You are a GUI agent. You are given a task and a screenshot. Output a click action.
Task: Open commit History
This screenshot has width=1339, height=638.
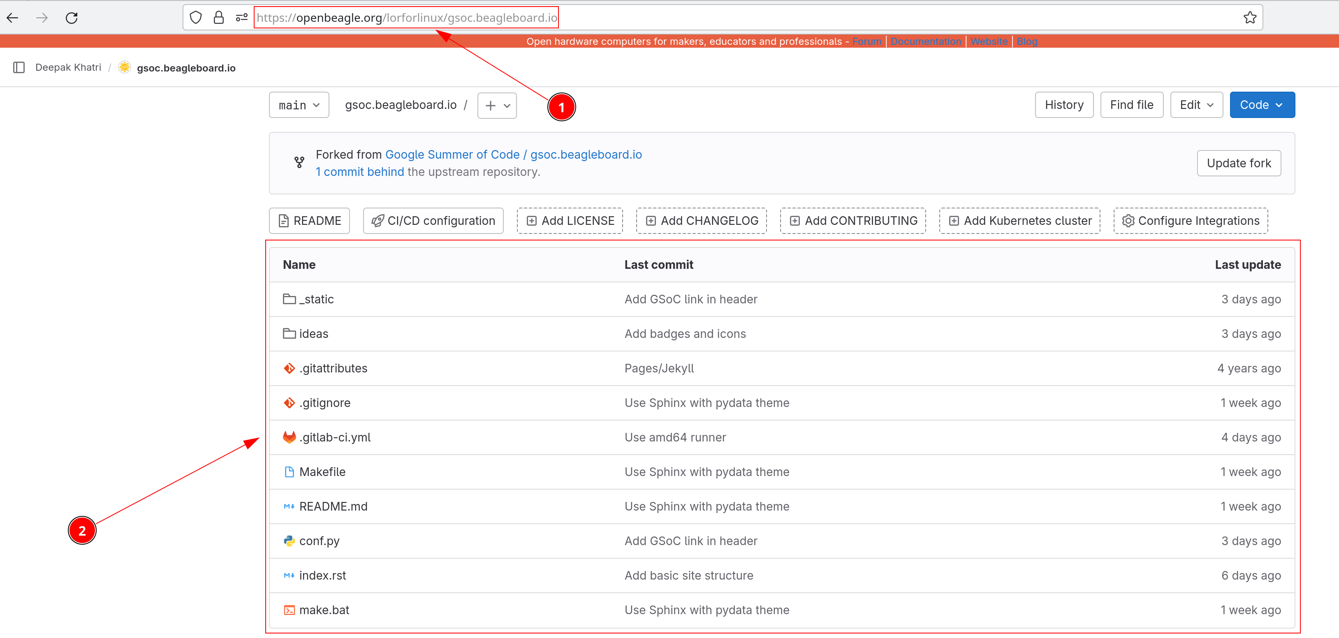click(1064, 105)
